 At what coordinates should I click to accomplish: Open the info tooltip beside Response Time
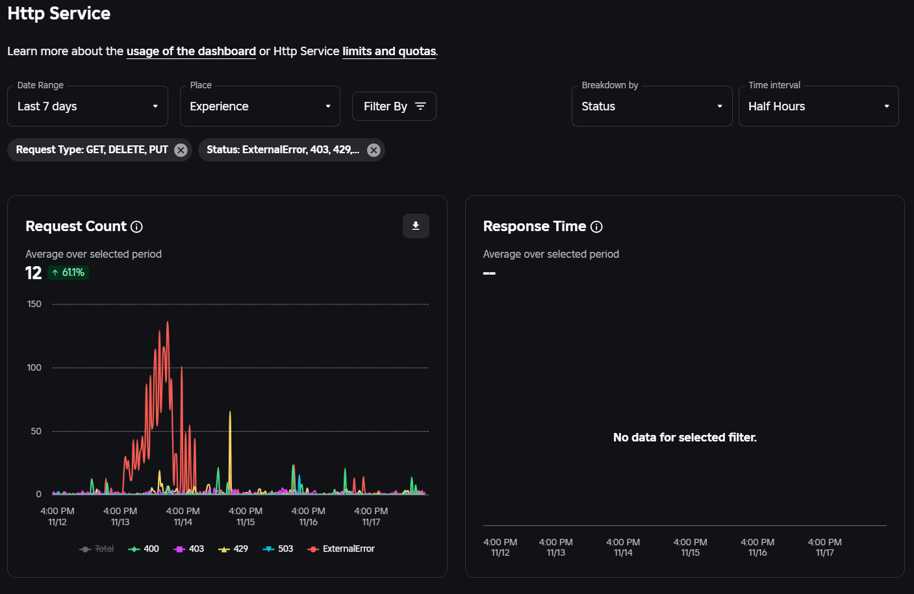tap(597, 227)
